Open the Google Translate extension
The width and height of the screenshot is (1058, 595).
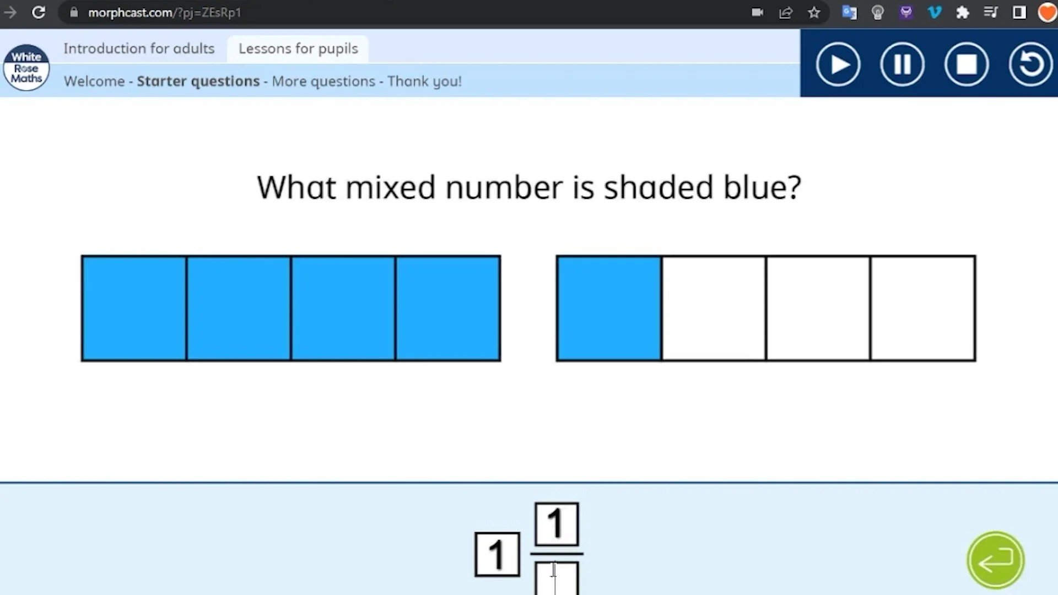click(x=849, y=12)
